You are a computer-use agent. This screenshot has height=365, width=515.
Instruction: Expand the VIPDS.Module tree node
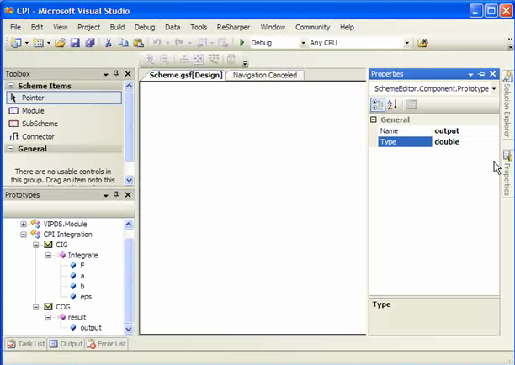[23, 224]
